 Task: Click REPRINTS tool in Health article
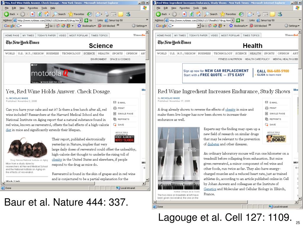(273, 119)
